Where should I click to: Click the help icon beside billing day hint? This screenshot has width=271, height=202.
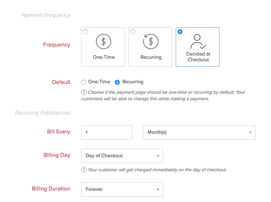click(x=84, y=170)
